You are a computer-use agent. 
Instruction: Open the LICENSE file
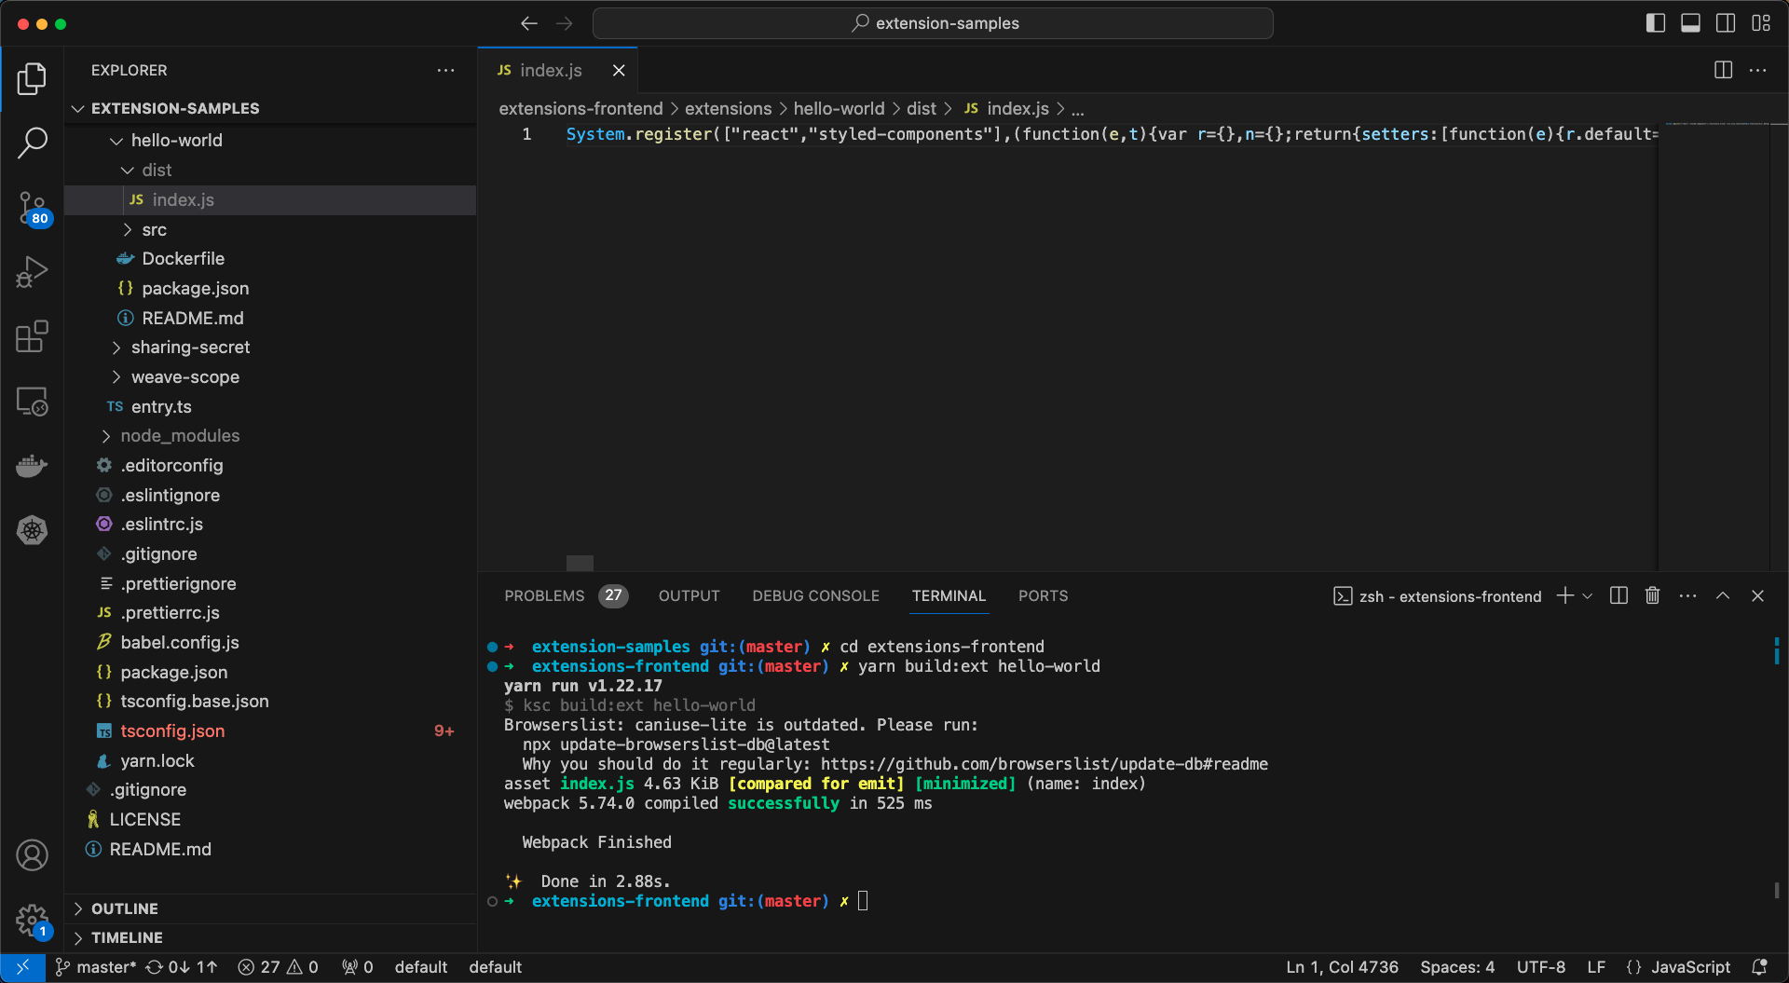(270, 819)
